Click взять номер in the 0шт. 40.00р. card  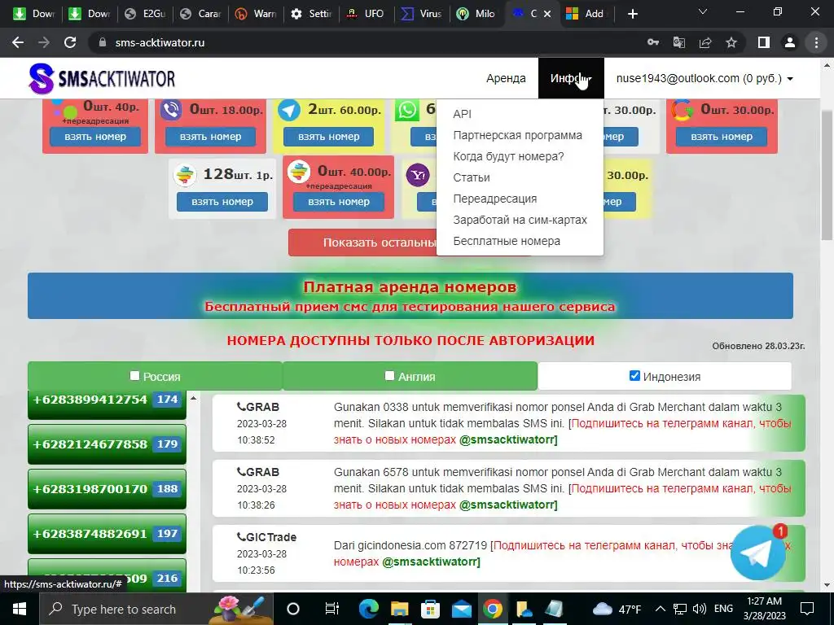click(338, 202)
